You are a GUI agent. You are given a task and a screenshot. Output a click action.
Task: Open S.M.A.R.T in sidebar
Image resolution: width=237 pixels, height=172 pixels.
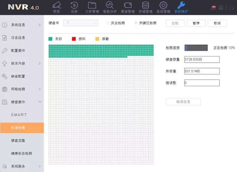(19, 115)
